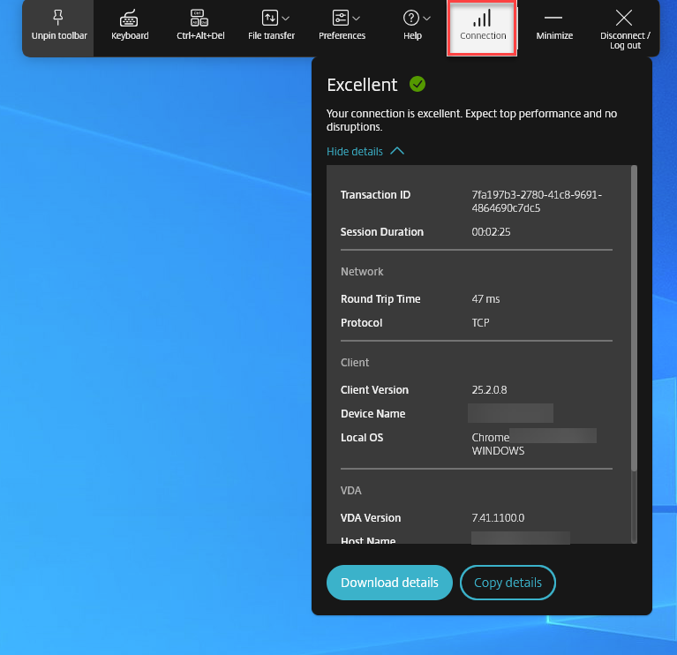Screen dimensions: 677x655
Task: Minimize the session toolbar
Action: (554, 26)
